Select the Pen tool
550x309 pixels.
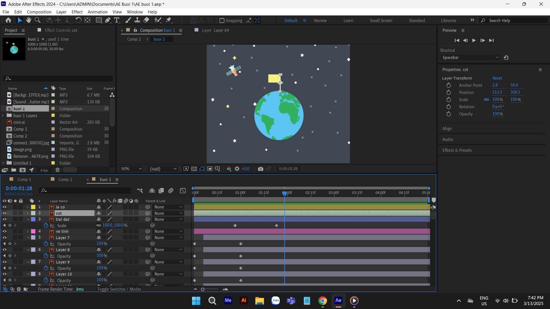pyautogui.click(x=107, y=20)
